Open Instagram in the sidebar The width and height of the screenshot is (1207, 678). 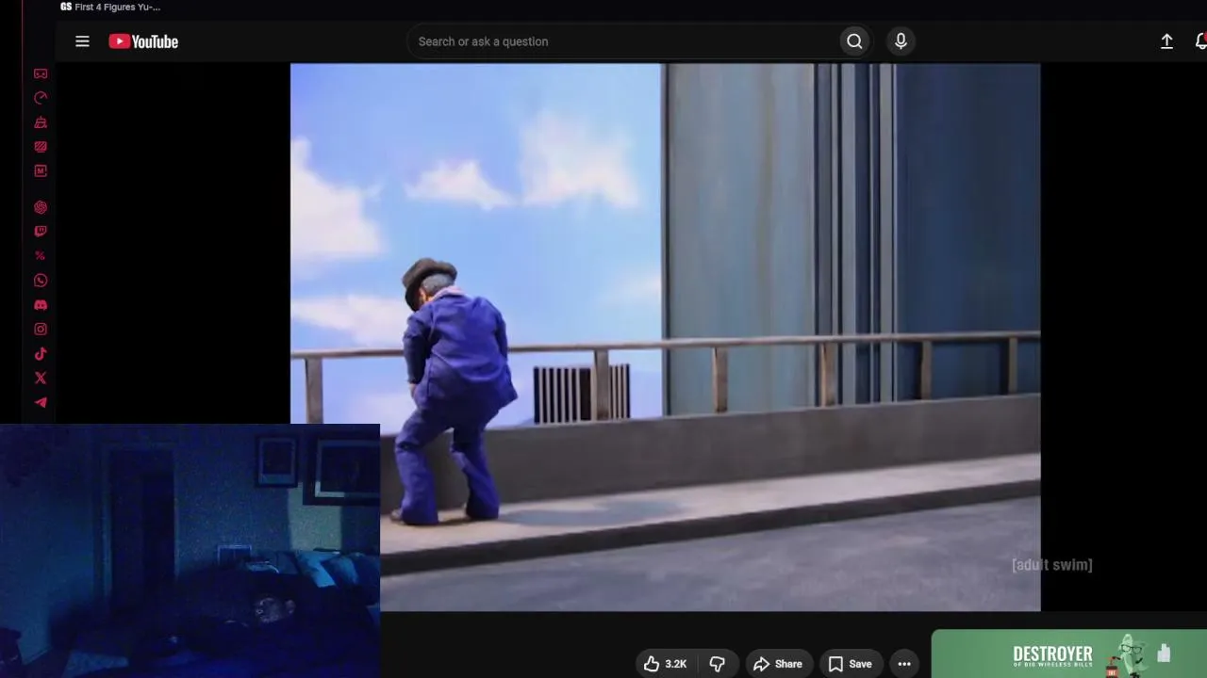pyautogui.click(x=41, y=330)
